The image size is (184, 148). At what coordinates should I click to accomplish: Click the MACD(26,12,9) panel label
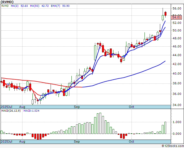11,111
